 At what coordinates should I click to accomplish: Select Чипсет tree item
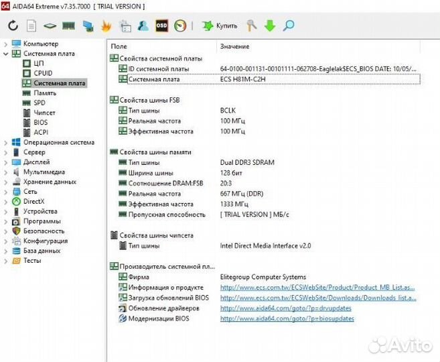coord(39,113)
